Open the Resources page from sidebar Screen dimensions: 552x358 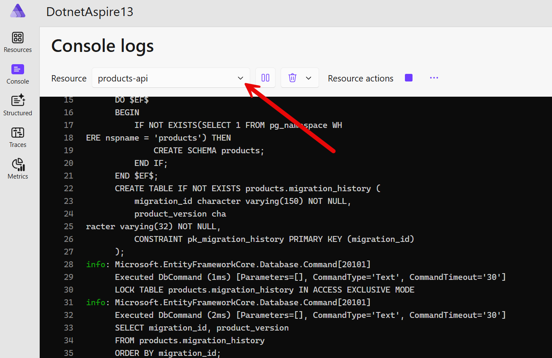pyautogui.click(x=18, y=42)
